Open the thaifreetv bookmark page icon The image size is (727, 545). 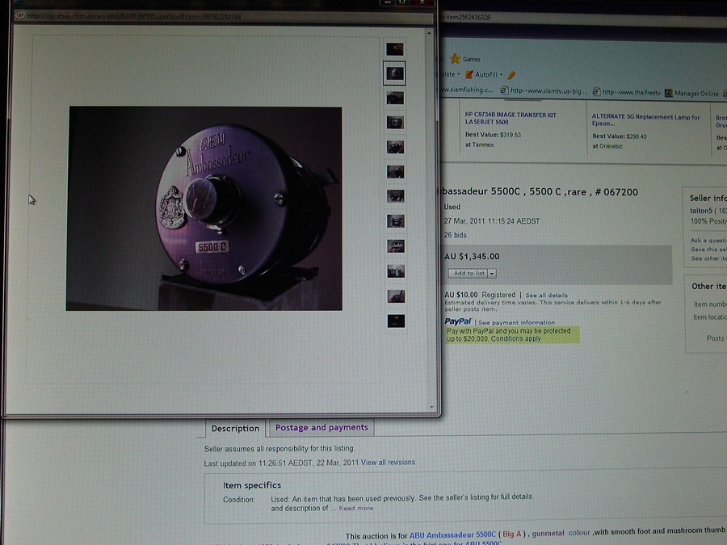(x=597, y=92)
